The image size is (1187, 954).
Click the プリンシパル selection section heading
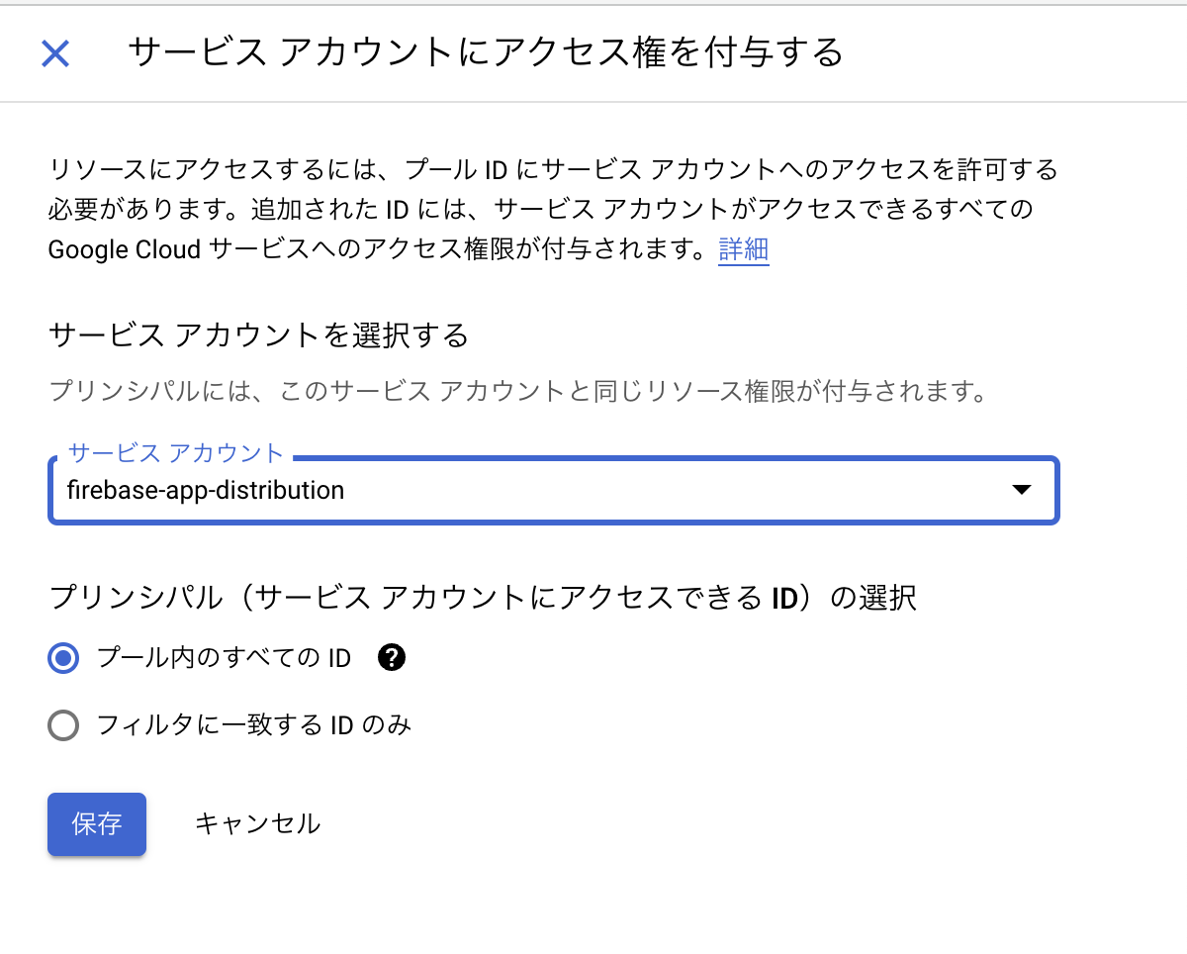pyautogui.click(x=482, y=598)
